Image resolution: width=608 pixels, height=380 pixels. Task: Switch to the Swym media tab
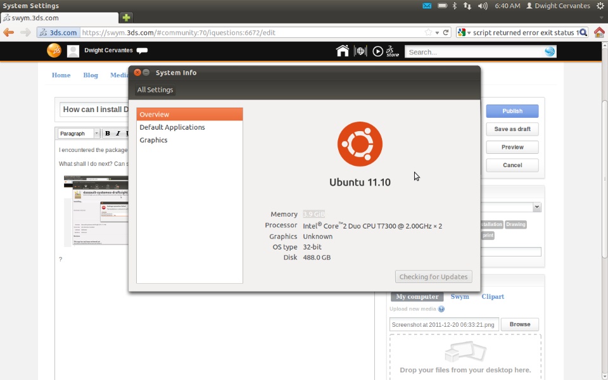coord(460,296)
